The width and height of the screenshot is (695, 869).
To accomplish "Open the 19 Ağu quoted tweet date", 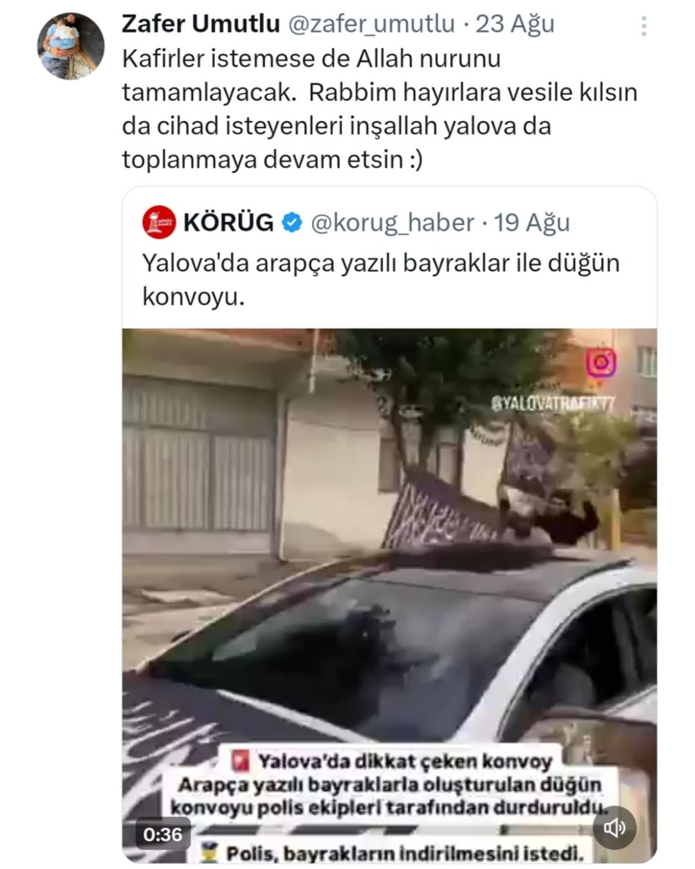I will [532, 223].
